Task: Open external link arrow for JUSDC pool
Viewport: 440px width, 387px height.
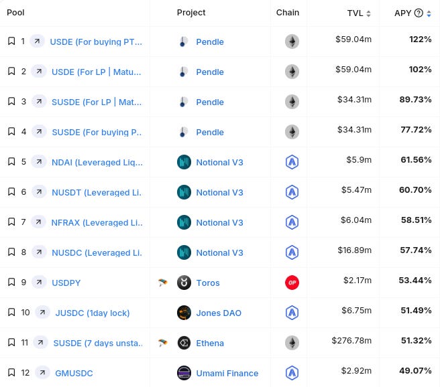Action: pyautogui.click(x=42, y=312)
